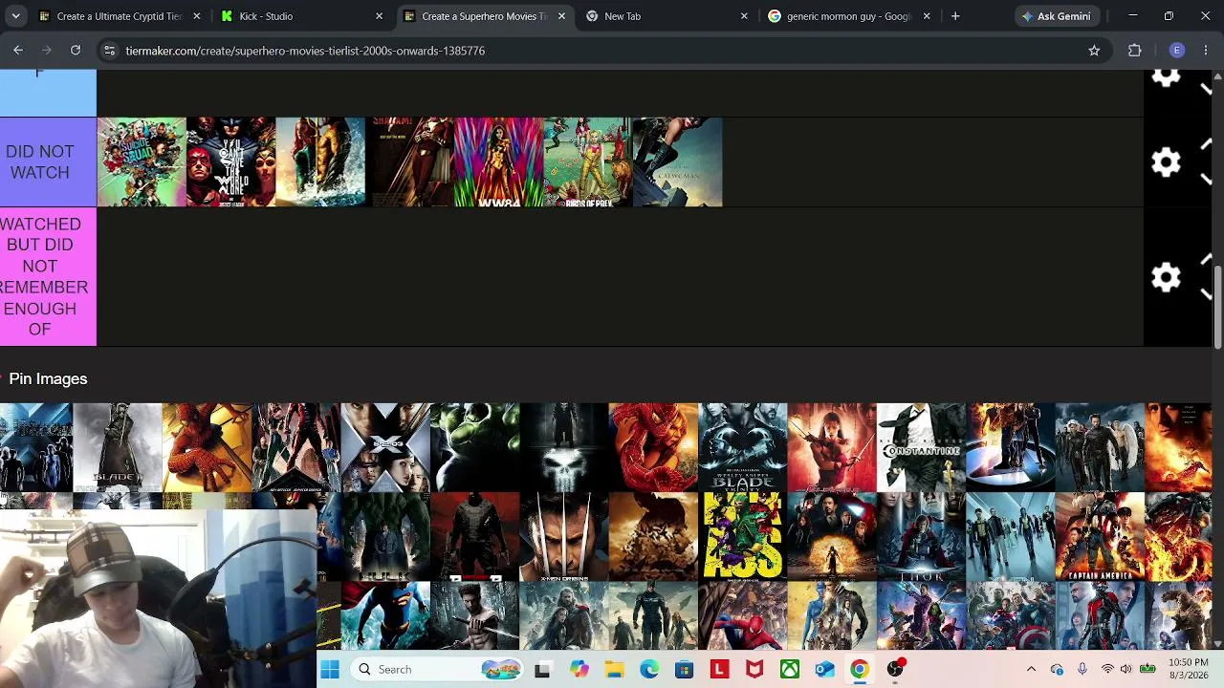
Task: View site information for tiermaker.com
Action: [x=109, y=51]
